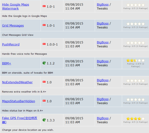This screenshot has height=133, width=149.
Task: Click the NEW badge icon next to PushRecord version
Action: (44, 44)
